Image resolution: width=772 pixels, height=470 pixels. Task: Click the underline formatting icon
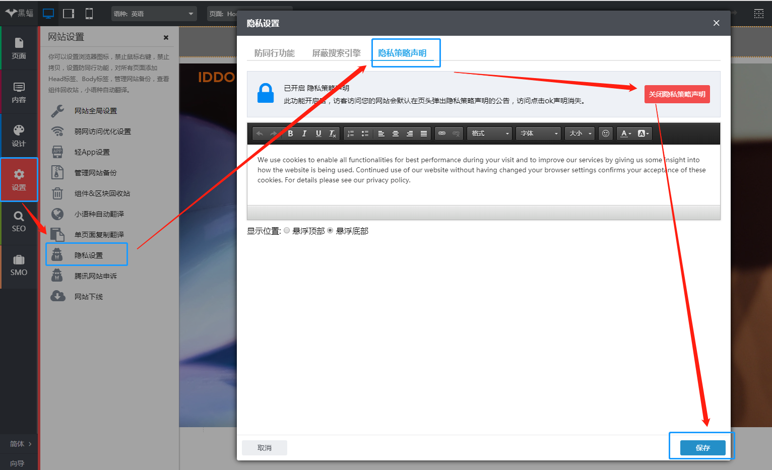pos(318,133)
